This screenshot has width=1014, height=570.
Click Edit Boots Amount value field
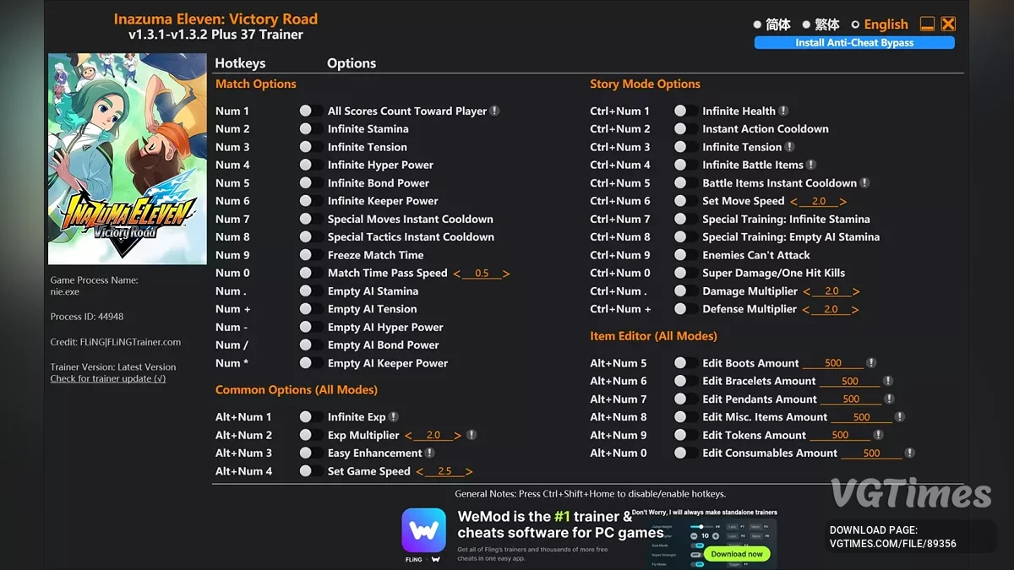pos(833,363)
